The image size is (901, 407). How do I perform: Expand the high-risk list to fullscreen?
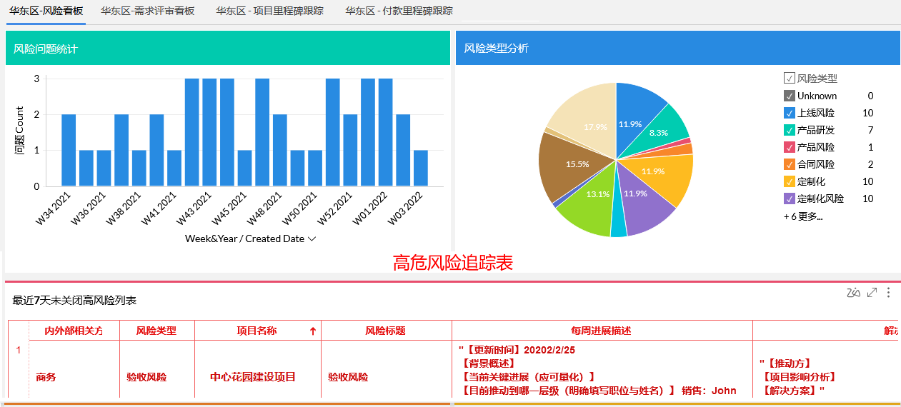[872, 292]
